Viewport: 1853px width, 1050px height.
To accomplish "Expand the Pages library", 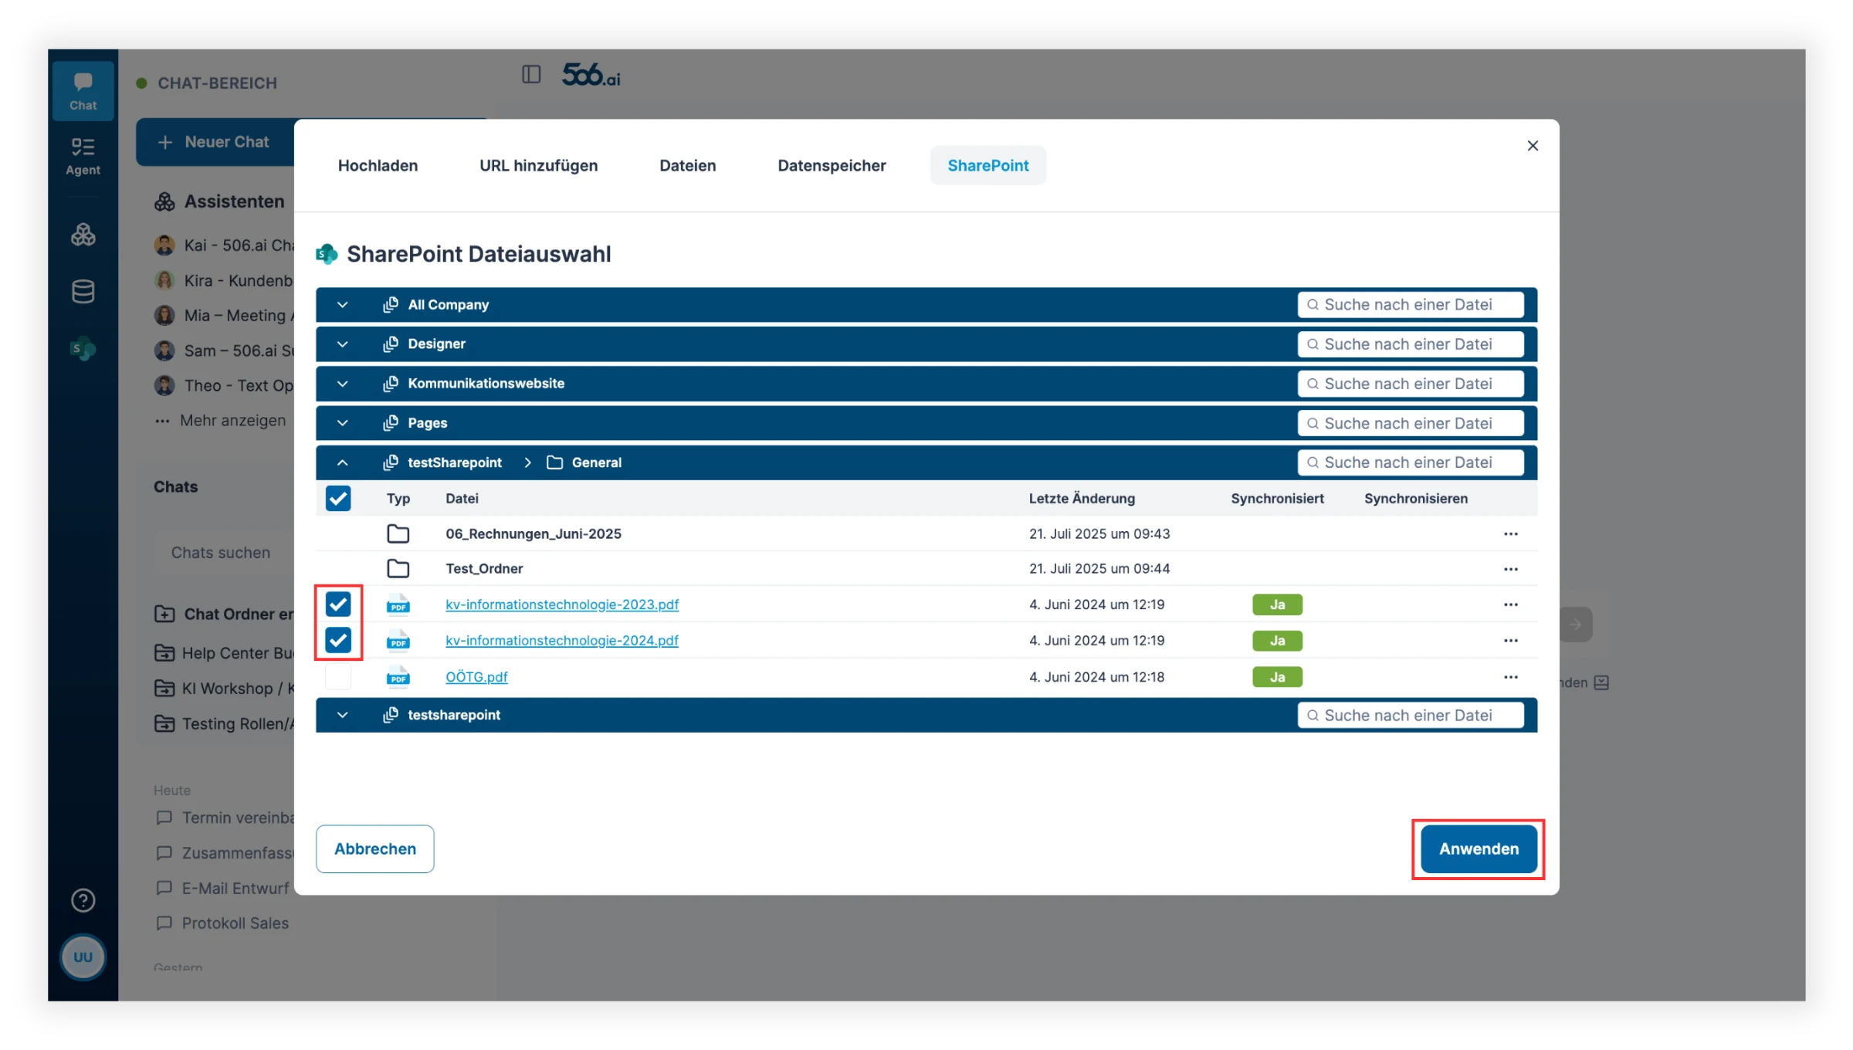I will pos(342,423).
